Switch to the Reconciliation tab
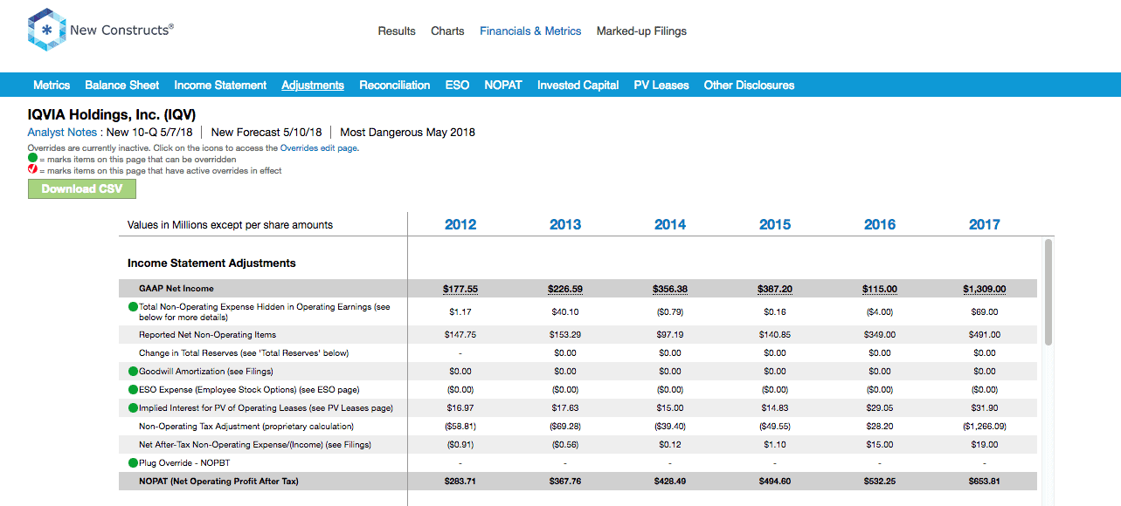 point(395,85)
